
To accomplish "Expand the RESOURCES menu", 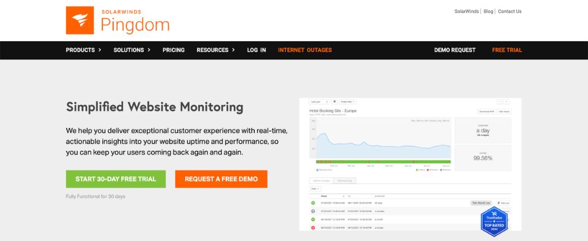I will [x=216, y=50].
